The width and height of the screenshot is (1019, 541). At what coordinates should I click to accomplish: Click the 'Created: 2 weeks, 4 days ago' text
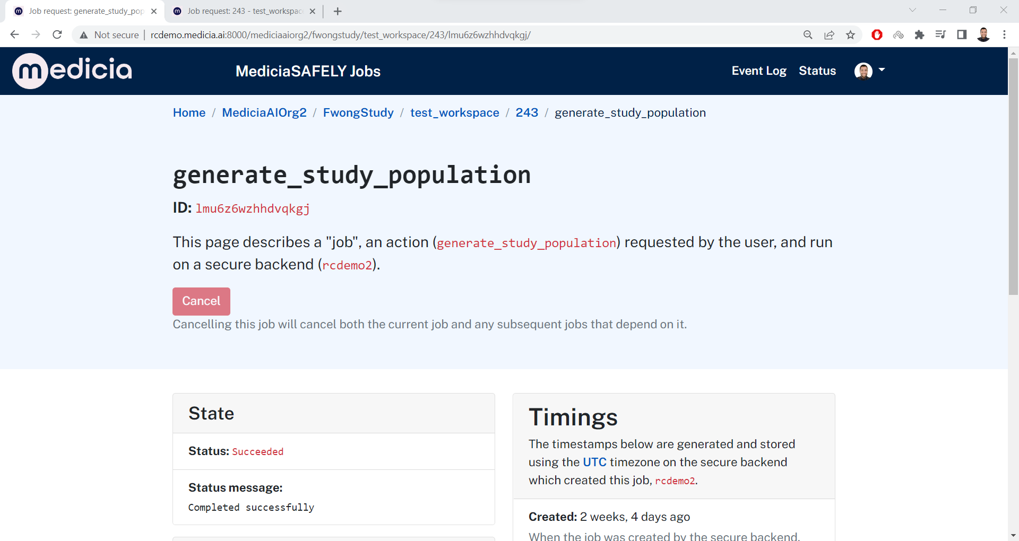coord(609,517)
